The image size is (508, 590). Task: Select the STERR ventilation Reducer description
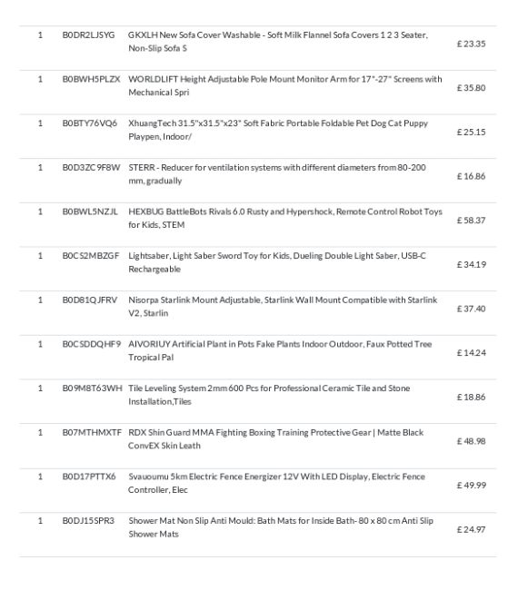point(277,174)
